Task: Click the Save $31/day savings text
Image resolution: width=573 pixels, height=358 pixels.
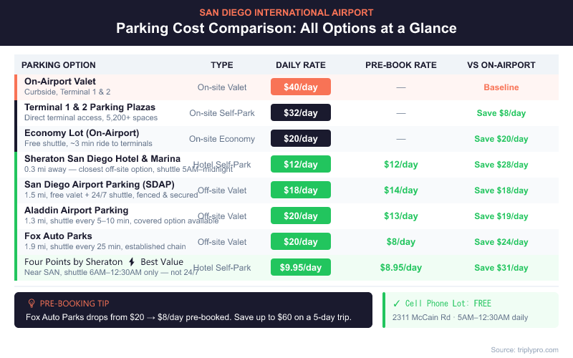Action: [x=501, y=267]
